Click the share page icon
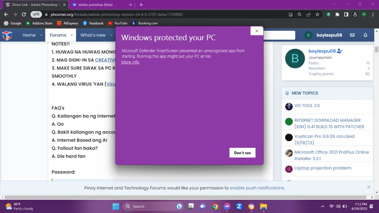Screen dimensions: 379x213 tap(308, 14)
